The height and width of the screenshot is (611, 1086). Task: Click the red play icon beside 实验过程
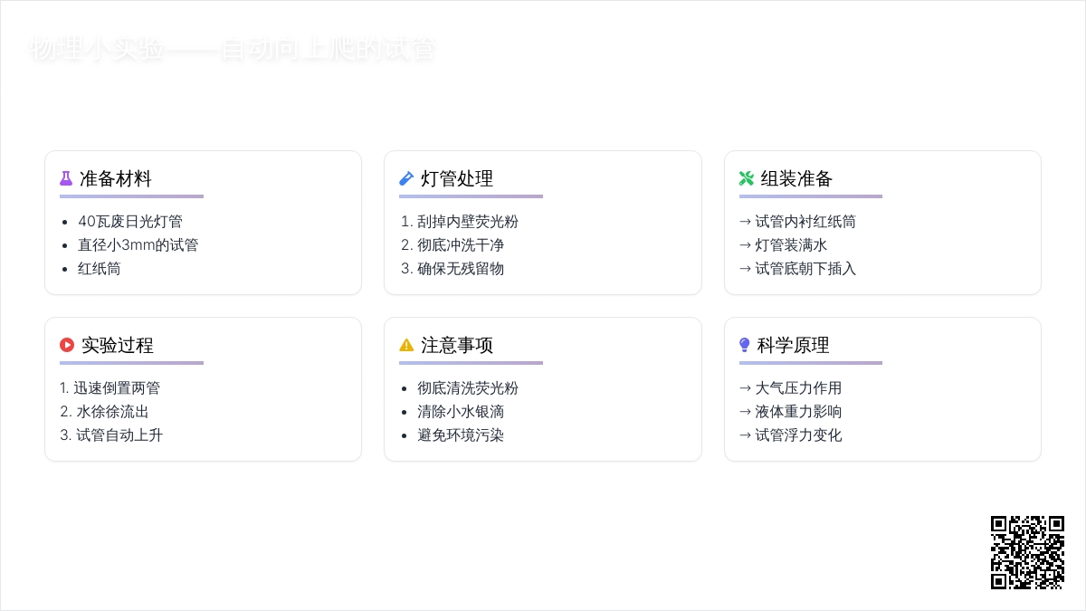pos(67,345)
